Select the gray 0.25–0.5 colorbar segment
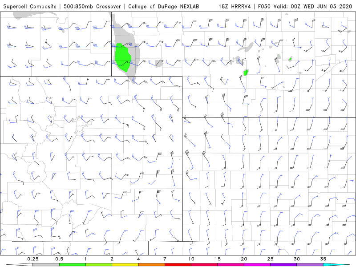This screenshot has width=356, height=267. (46, 265)
